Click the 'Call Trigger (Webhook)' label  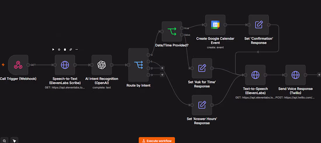tap(18, 79)
